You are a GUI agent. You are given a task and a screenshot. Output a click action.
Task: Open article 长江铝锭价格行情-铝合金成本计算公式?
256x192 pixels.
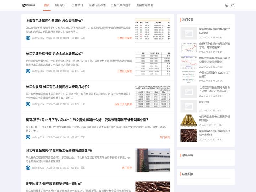(54, 54)
